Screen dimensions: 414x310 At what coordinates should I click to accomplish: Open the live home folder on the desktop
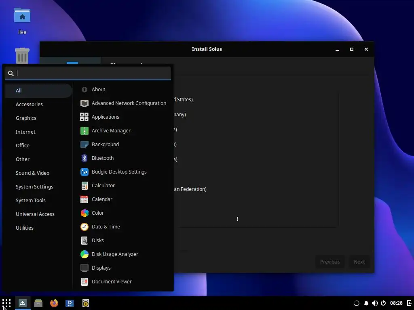coord(22,21)
